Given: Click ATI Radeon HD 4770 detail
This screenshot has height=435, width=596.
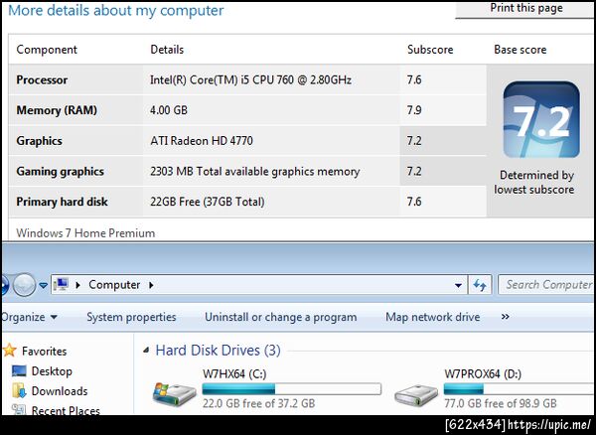Looking at the screenshot, I should pyautogui.click(x=202, y=141).
